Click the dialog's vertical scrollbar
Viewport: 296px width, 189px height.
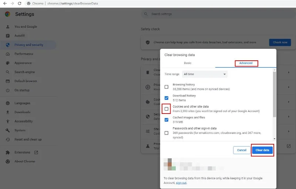274,95
